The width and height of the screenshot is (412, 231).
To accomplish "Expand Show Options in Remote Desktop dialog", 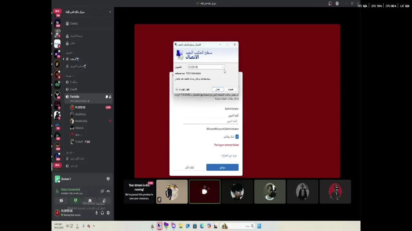I will [x=183, y=89].
